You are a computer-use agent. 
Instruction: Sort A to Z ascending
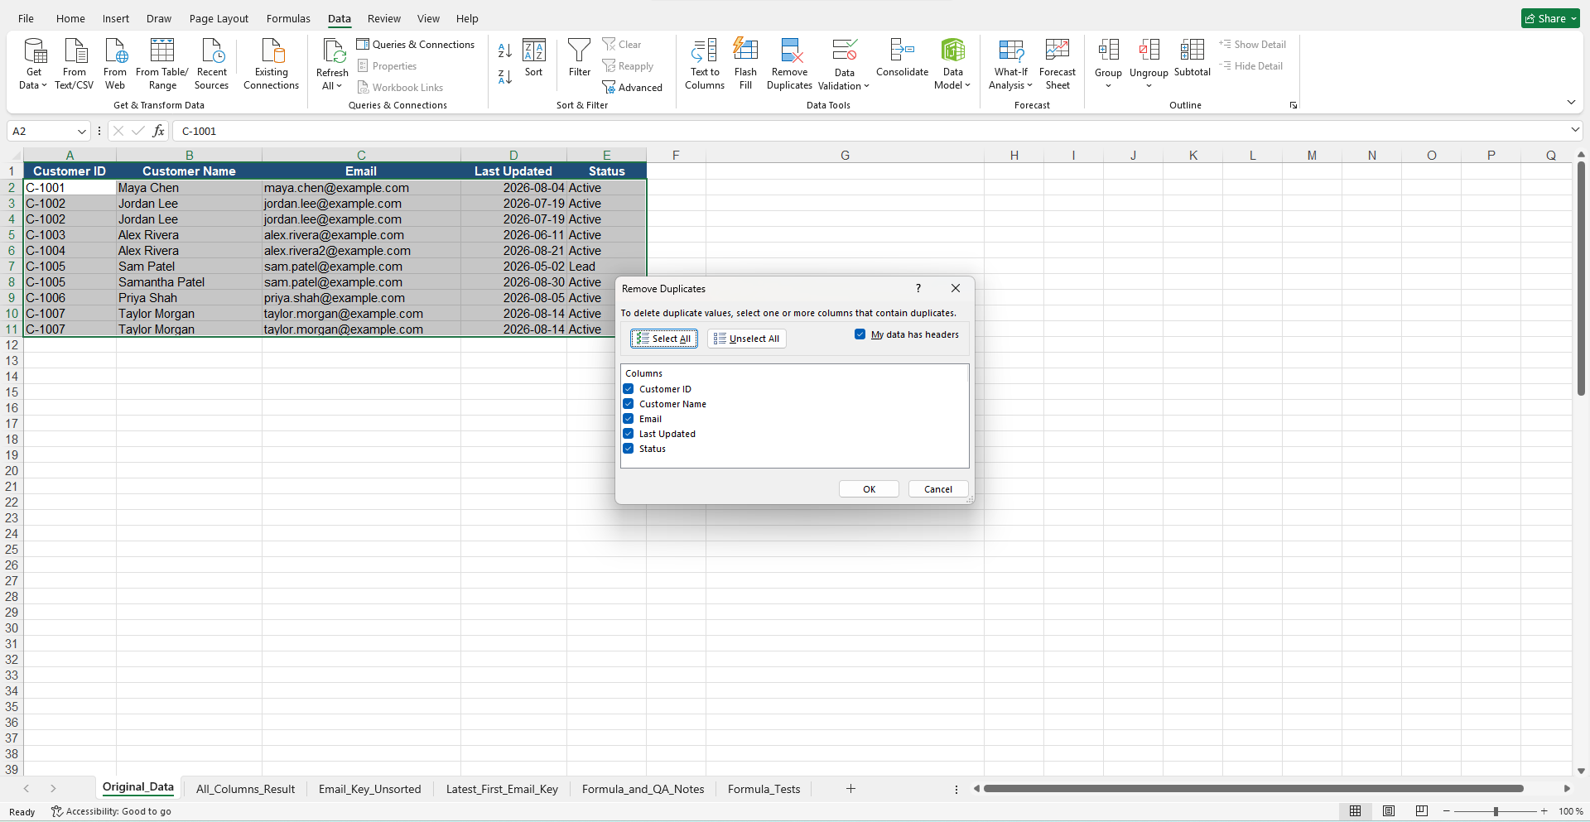click(x=505, y=50)
